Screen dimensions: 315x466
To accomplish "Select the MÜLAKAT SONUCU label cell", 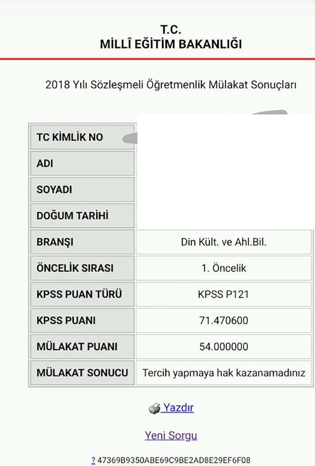I will [x=83, y=373].
